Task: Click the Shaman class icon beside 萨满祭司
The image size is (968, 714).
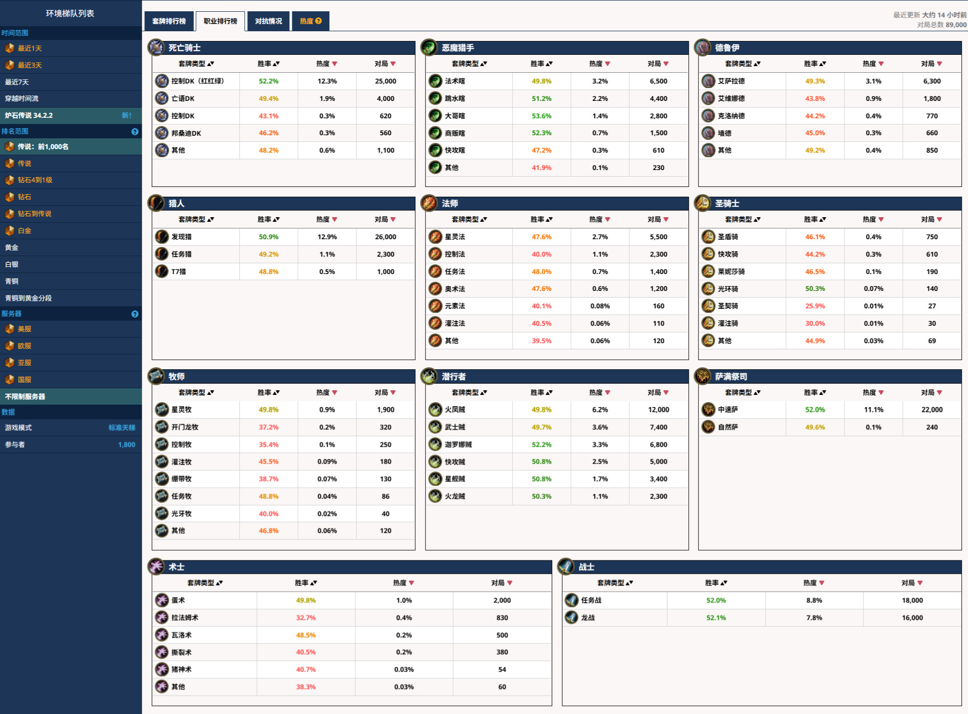Action: pyautogui.click(x=702, y=376)
